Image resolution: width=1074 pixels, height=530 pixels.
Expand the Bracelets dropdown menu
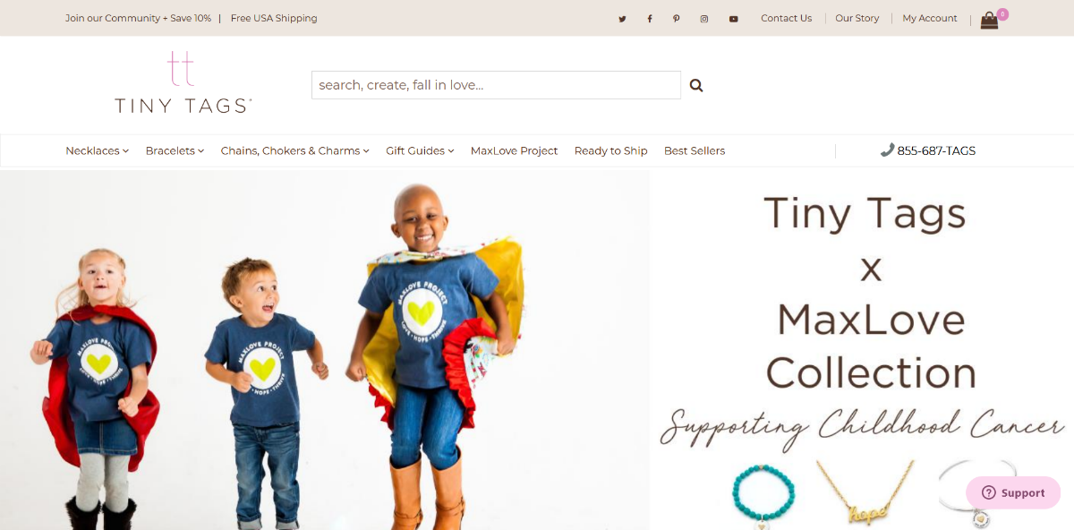175,150
